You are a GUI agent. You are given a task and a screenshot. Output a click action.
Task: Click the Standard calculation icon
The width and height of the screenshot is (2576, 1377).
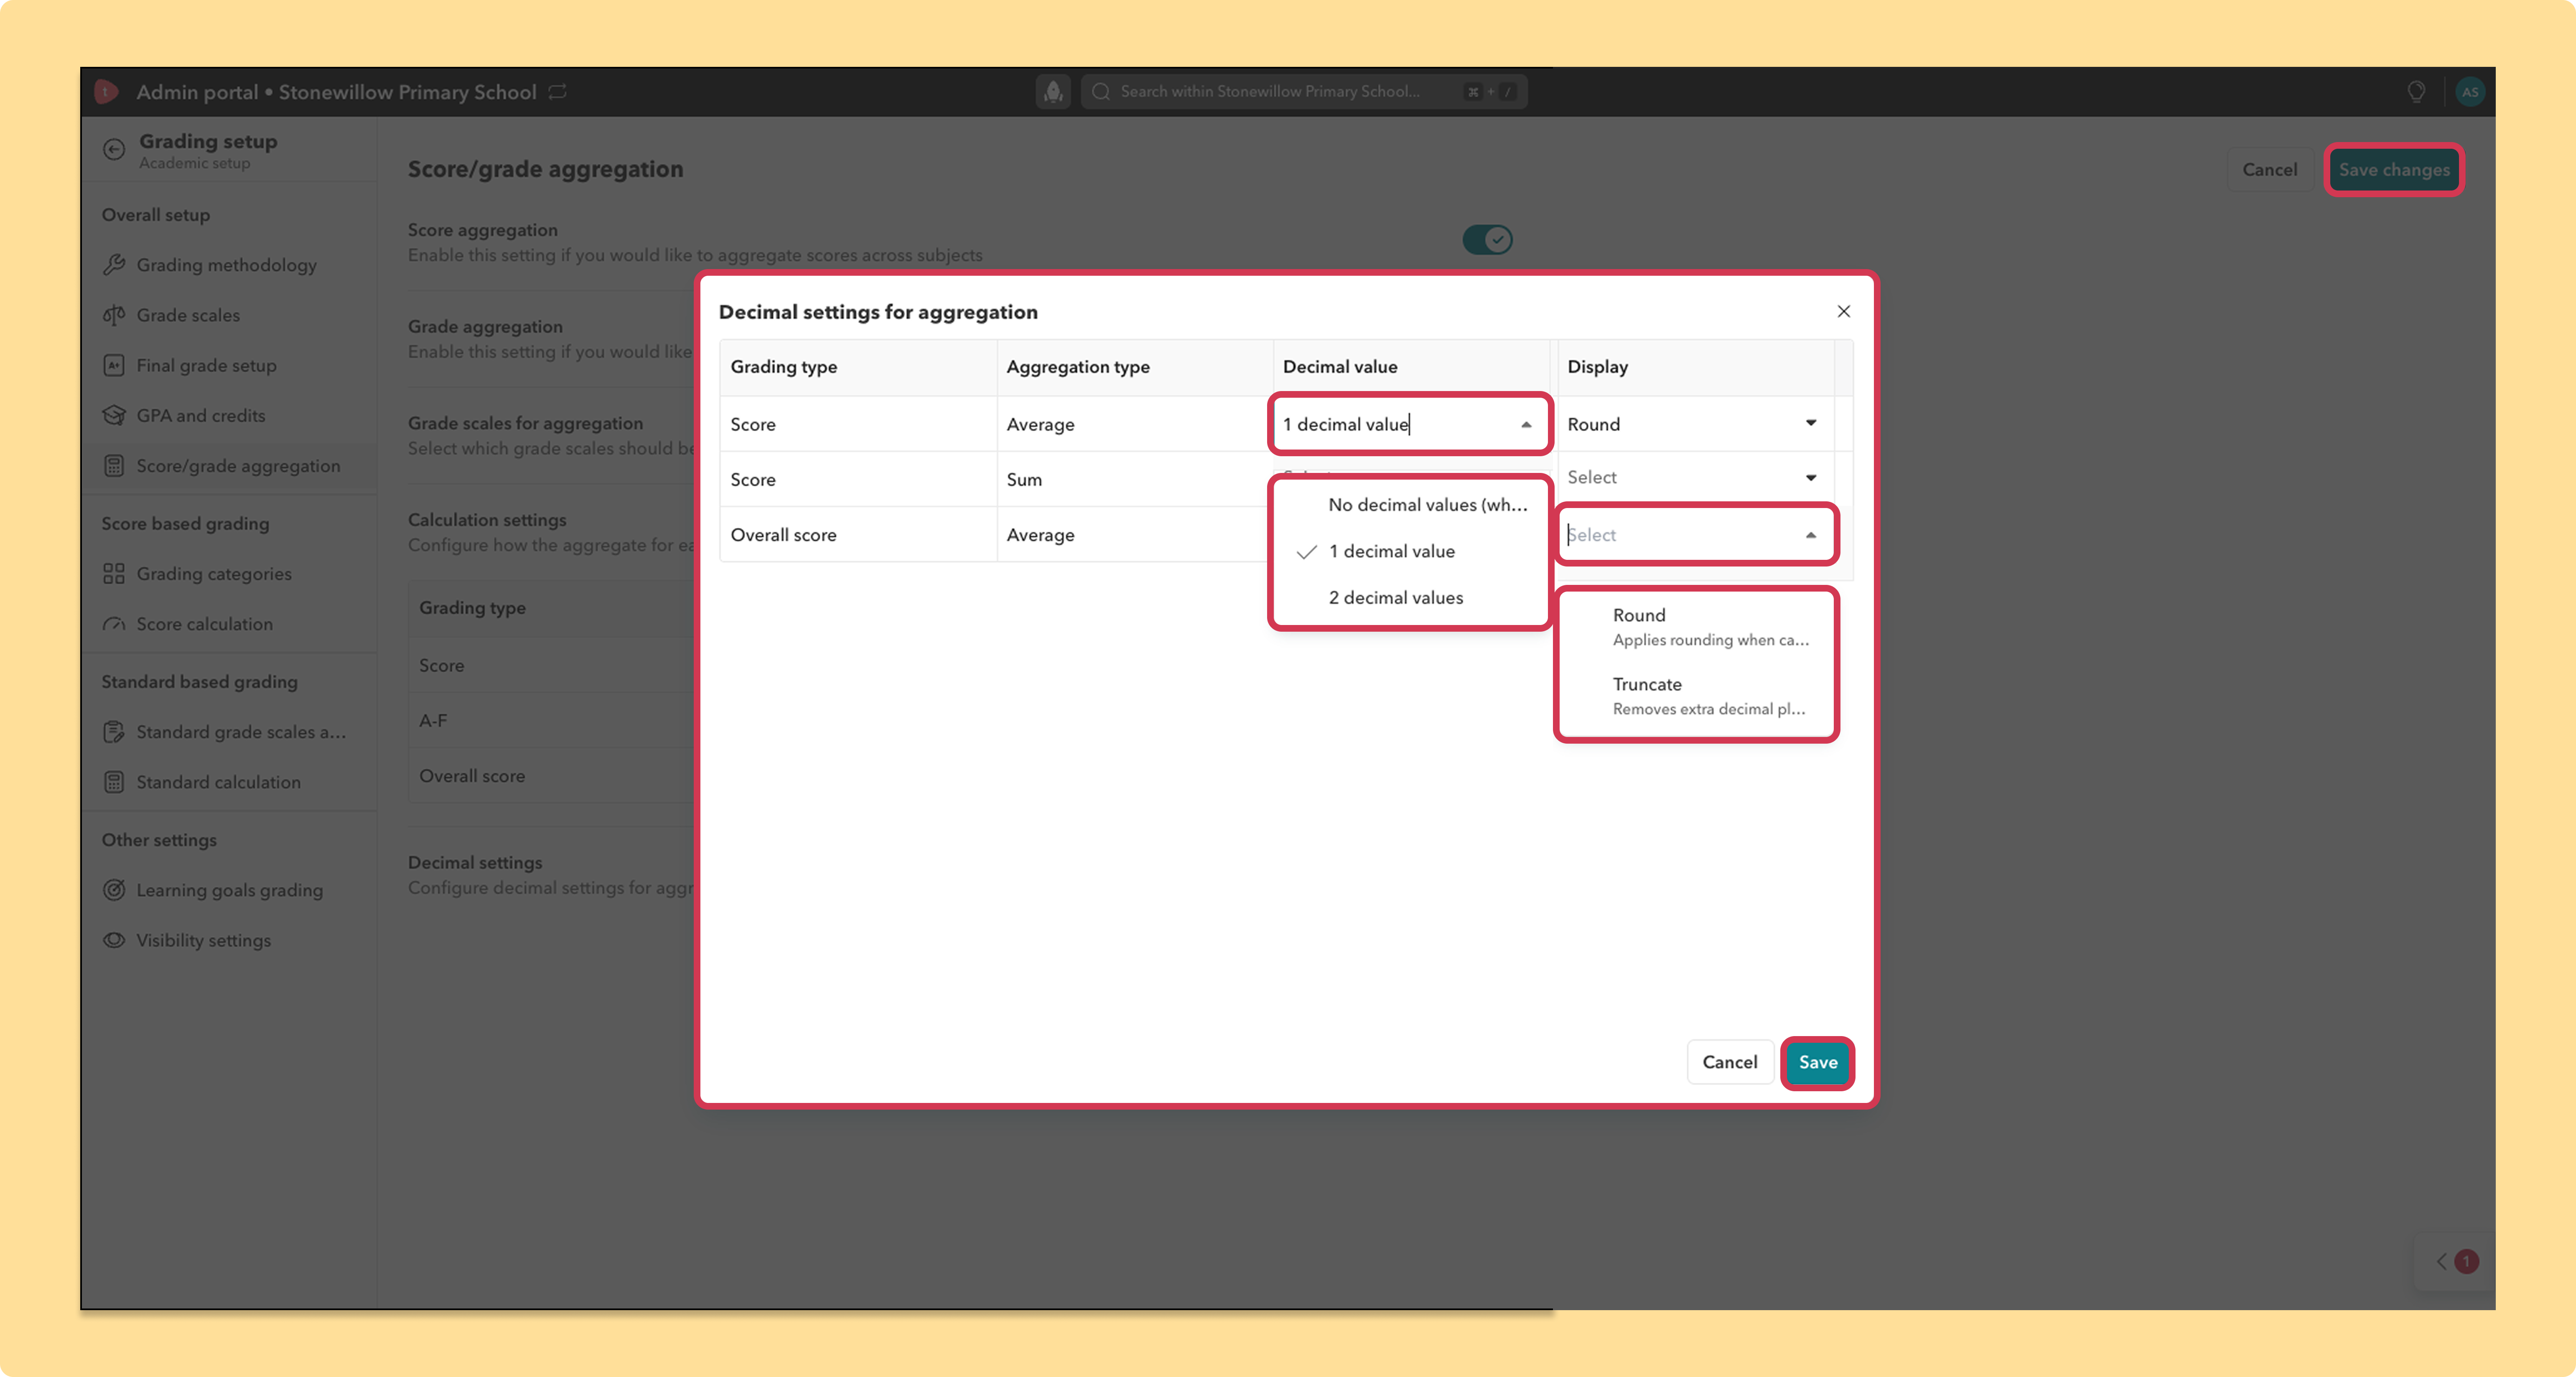pyautogui.click(x=114, y=782)
